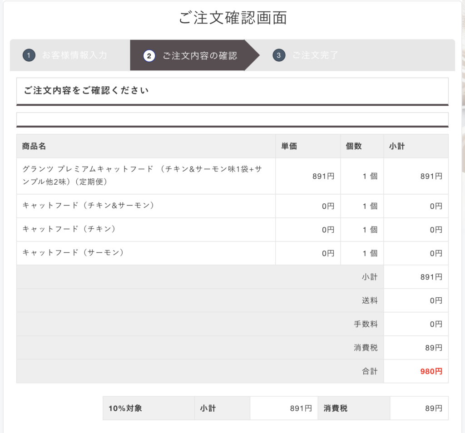Click the 送料 label in totals
Screen dimensions: 465x433
tap(370, 300)
